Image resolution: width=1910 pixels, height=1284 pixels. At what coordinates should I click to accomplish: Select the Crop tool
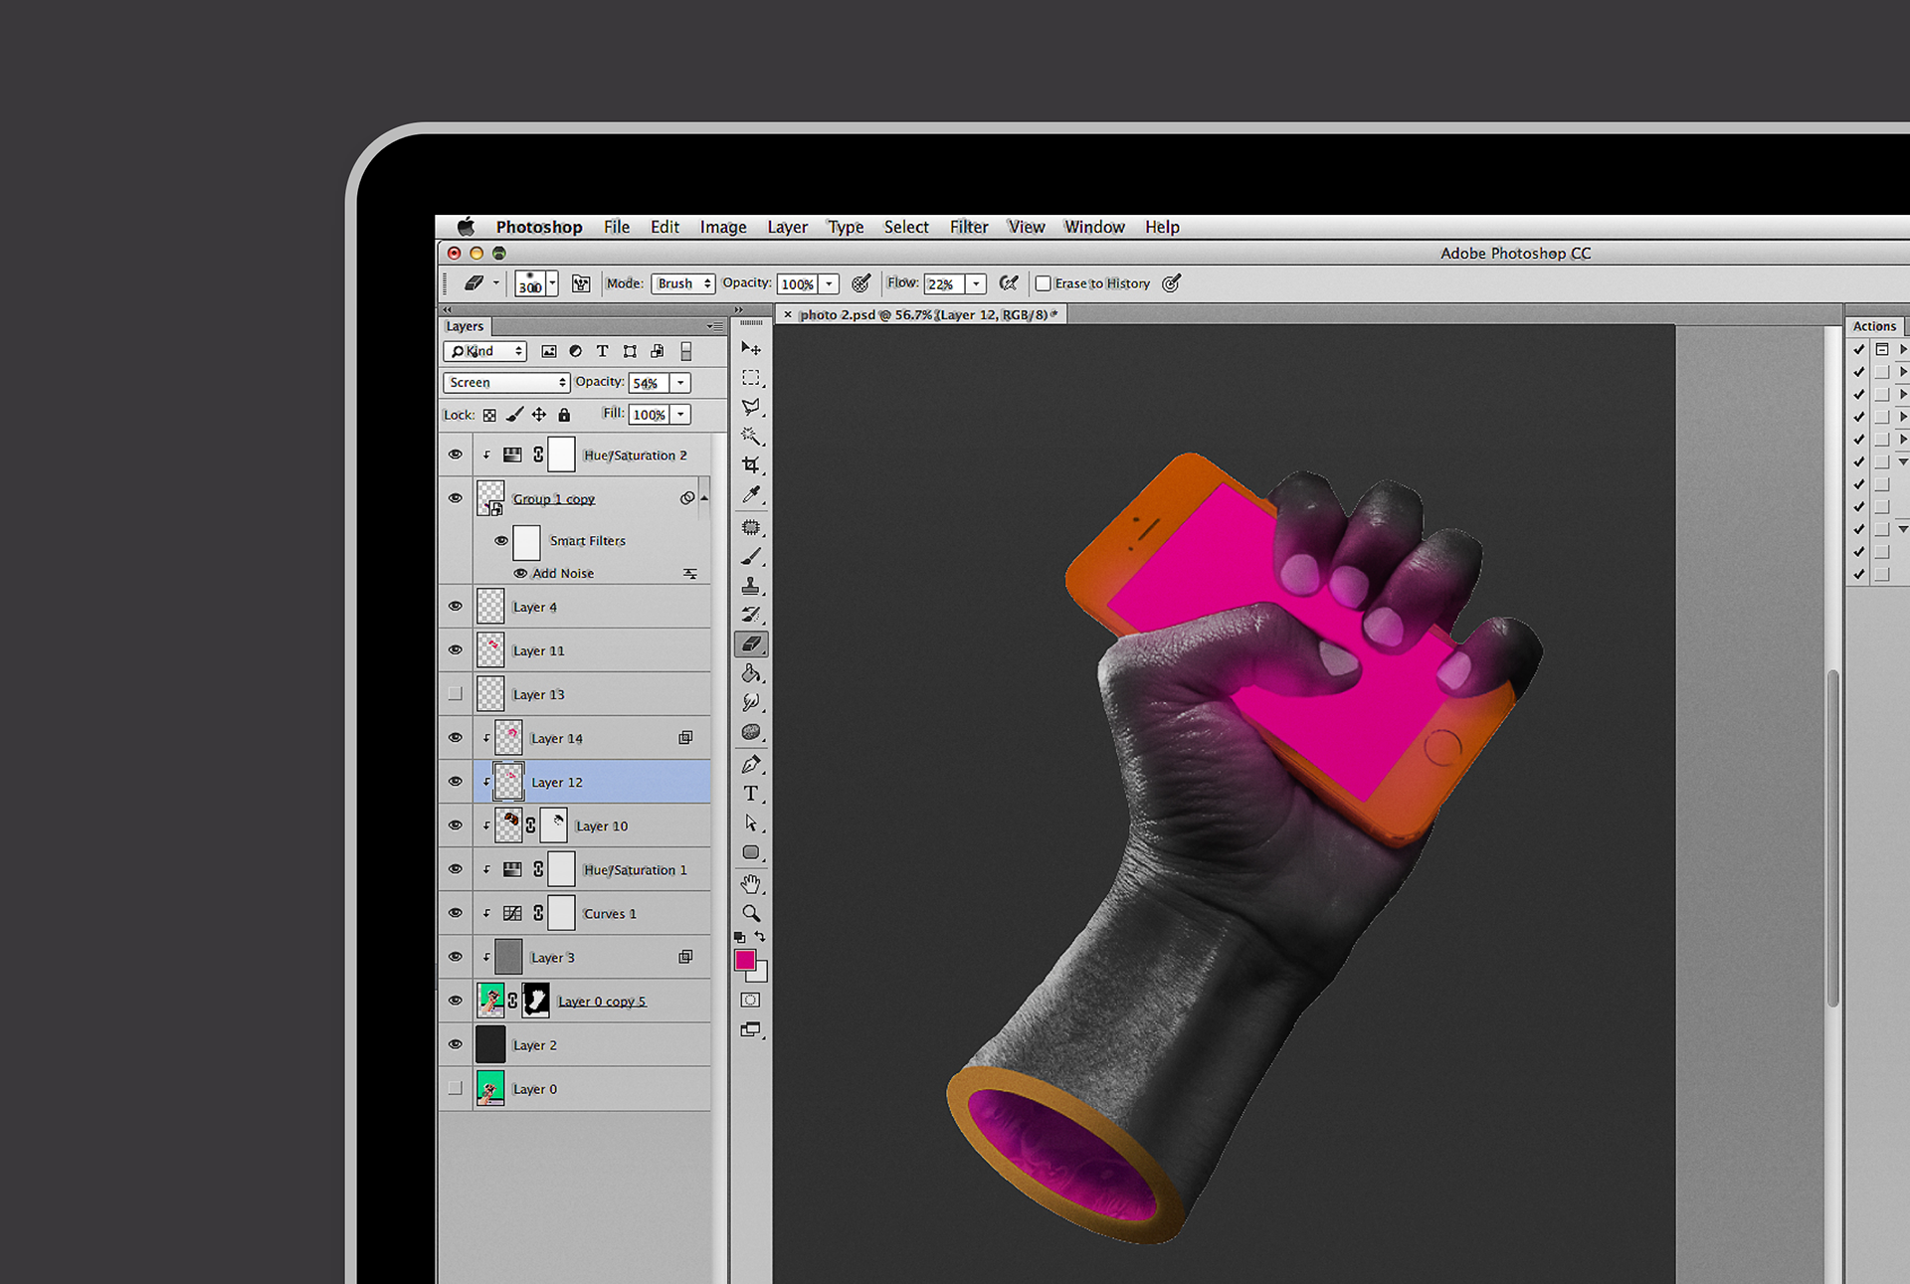point(751,465)
